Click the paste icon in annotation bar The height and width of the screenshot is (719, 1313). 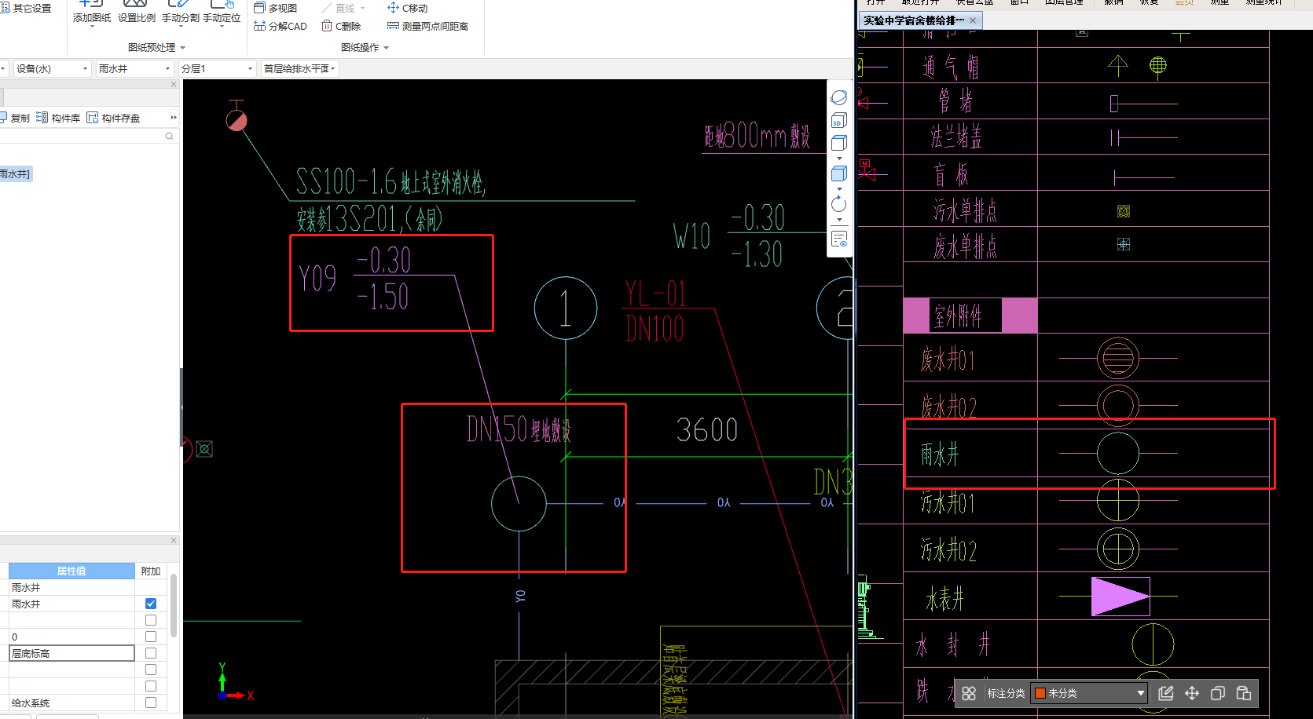point(1244,693)
